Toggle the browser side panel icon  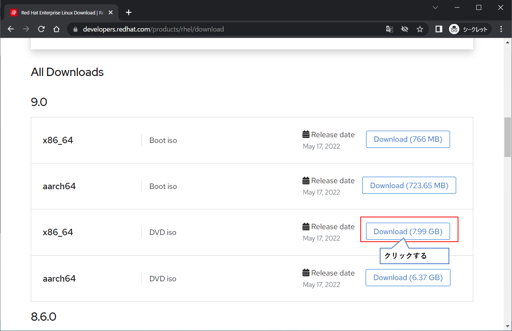point(439,29)
